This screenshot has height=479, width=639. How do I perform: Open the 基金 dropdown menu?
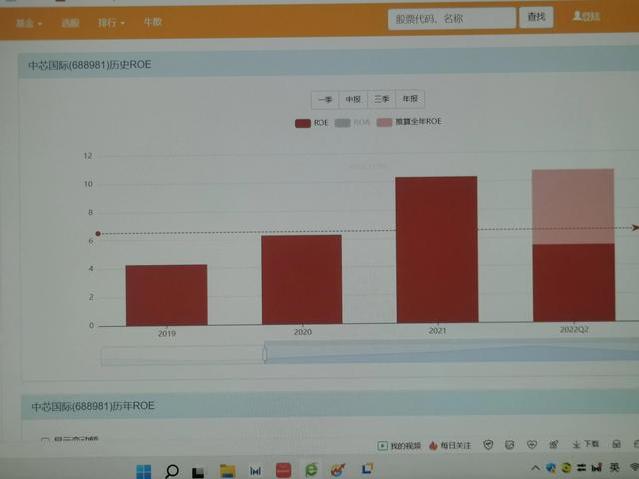pos(29,23)
